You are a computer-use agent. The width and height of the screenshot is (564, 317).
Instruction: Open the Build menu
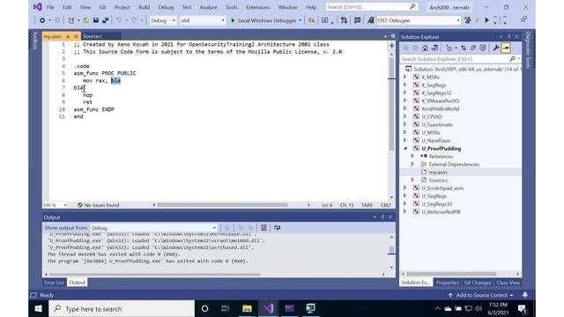[x=144, y=7]
